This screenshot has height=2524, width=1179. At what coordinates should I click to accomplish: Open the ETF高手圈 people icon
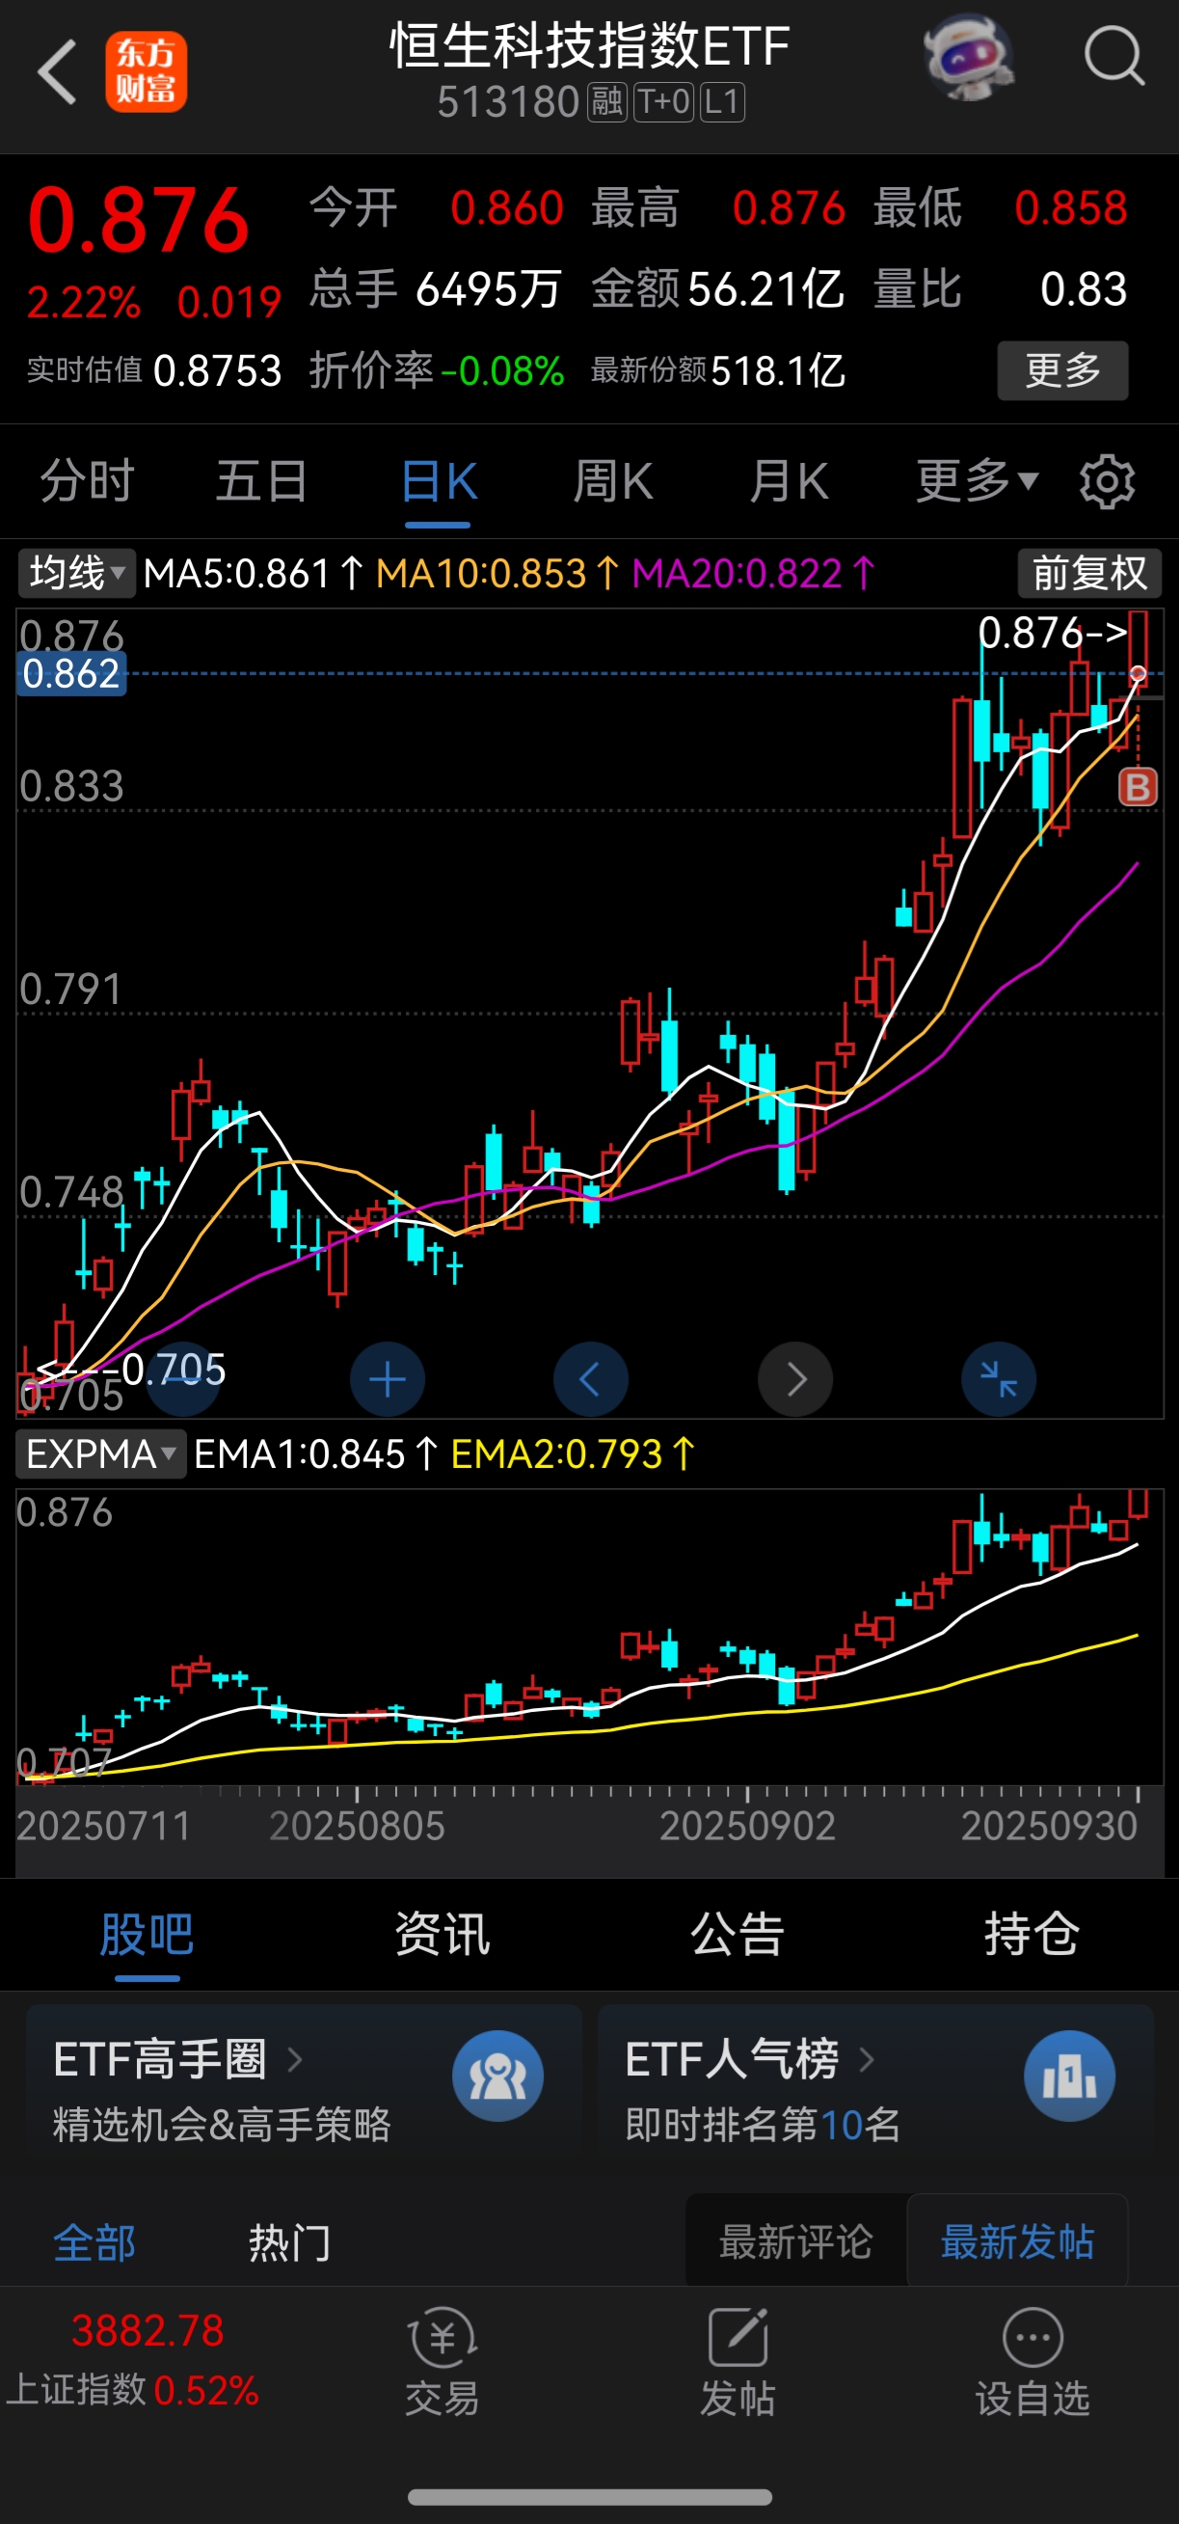click(x=497, y=2076)
